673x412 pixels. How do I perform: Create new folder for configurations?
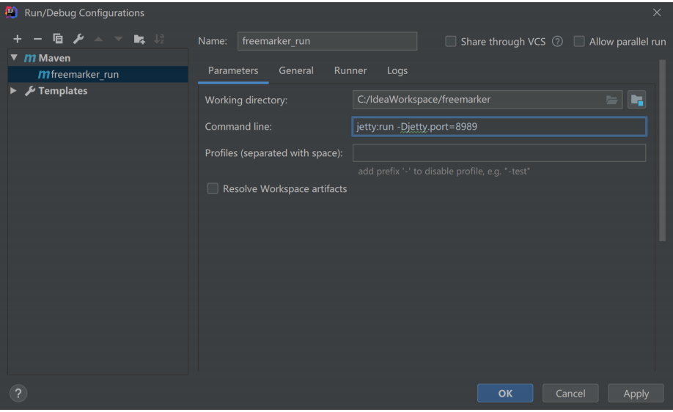tap(139, 39)
